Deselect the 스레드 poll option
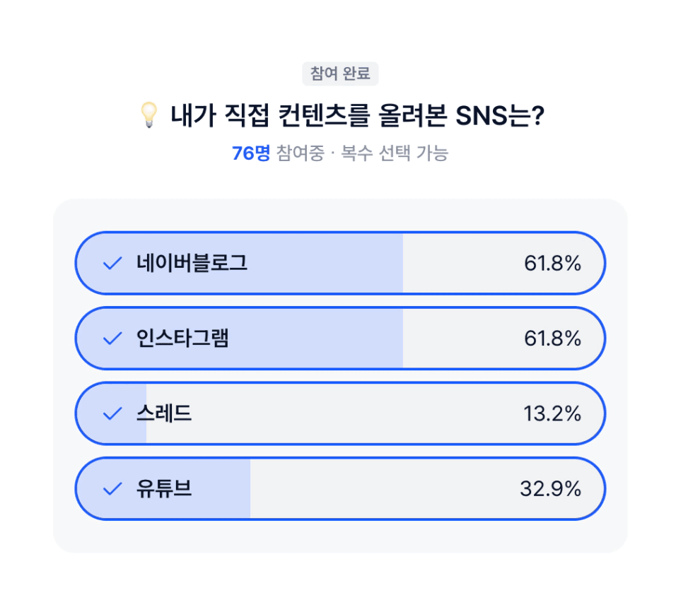Image resolution: width=693 pixels, height=600 pixels. (340, 413)
